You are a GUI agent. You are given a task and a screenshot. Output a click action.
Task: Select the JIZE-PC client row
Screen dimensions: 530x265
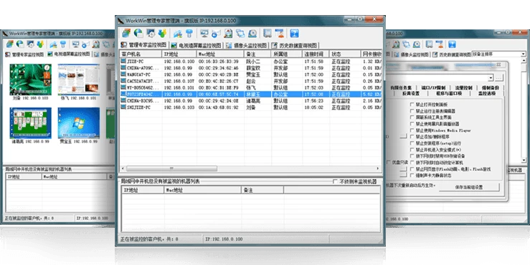tap(251, 62)
